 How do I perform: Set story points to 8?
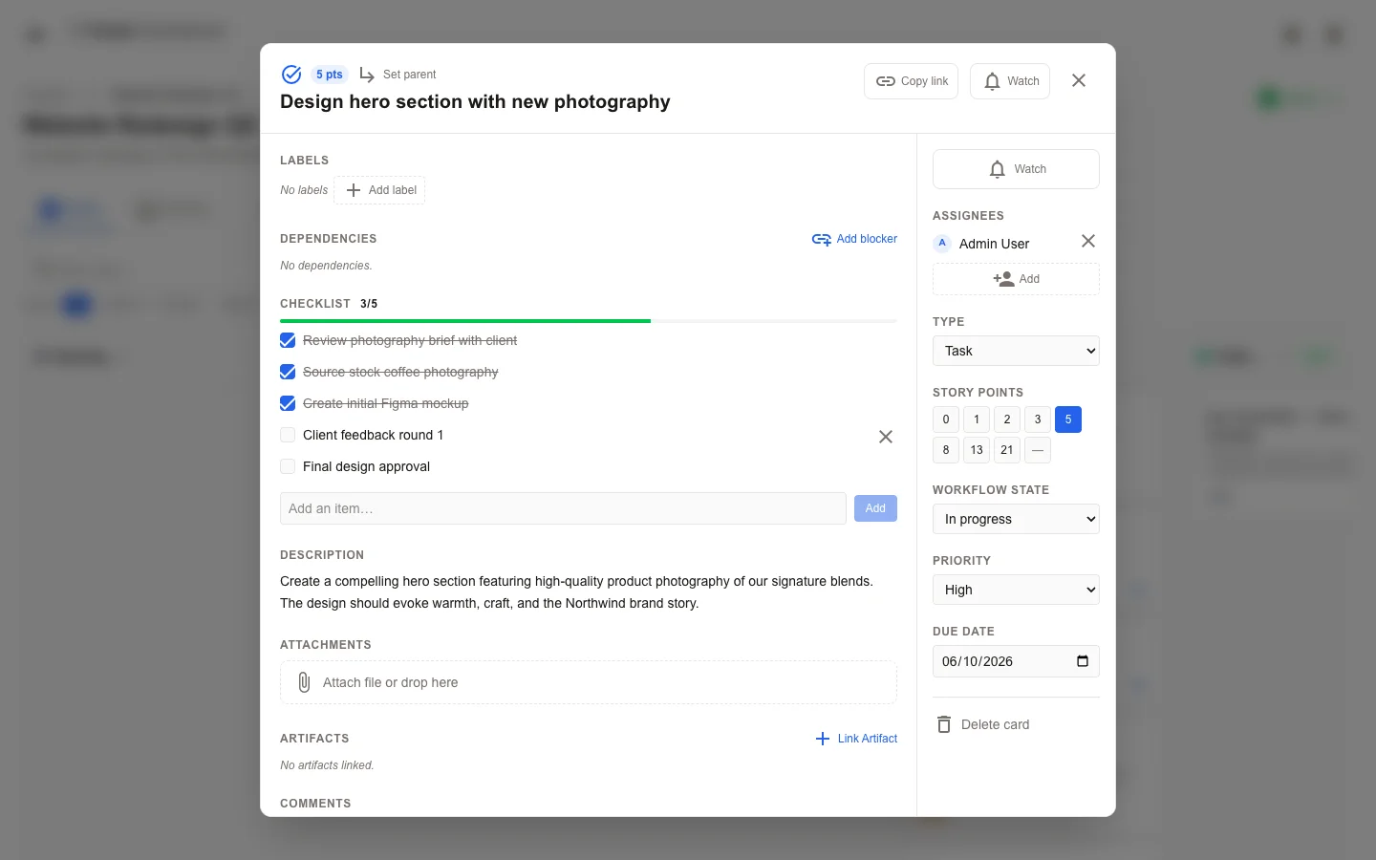[x=946, y=450]
